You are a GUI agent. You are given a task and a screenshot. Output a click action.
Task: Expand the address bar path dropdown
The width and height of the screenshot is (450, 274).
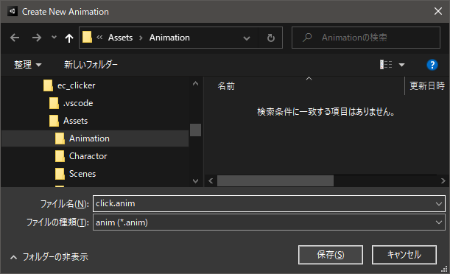[247, 38]
